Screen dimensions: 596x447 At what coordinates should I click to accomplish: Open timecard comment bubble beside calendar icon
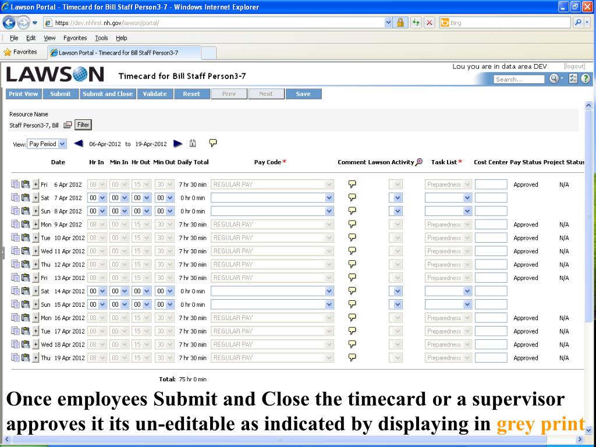(x=213, y=143)
